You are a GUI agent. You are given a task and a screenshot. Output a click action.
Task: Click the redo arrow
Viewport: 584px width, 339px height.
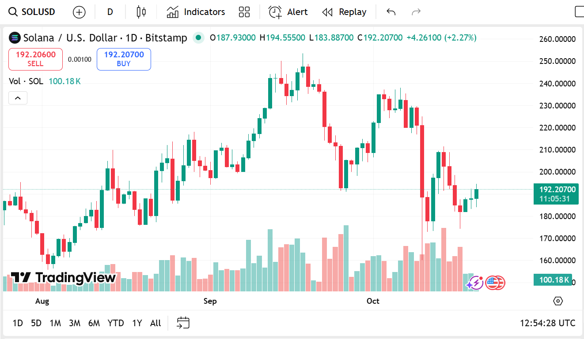(x=416, y=12)
